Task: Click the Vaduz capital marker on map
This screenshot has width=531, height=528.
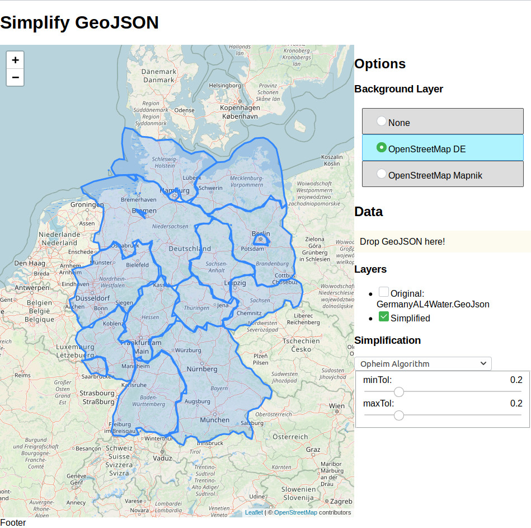Action: 162,451
